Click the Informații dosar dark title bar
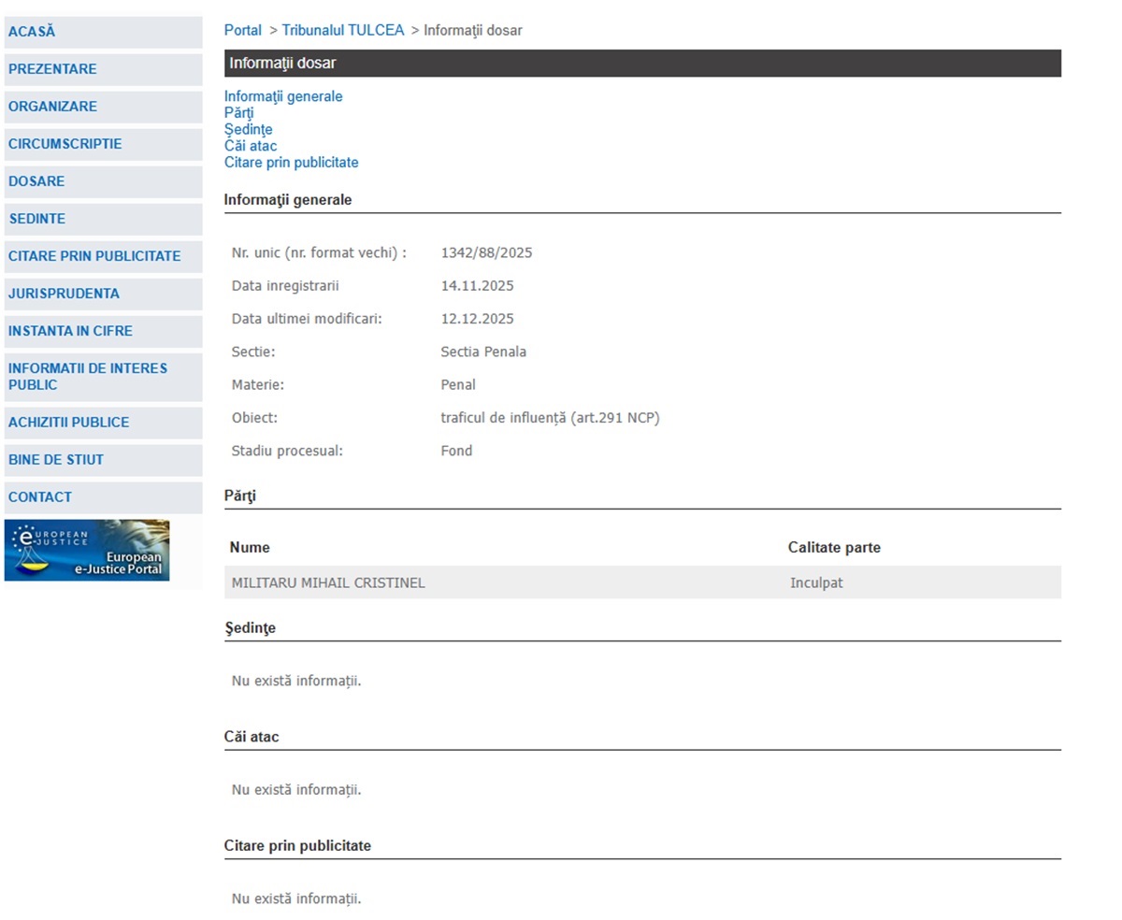The height and width of the screenshot is (920, 1122). coord(642,64)
